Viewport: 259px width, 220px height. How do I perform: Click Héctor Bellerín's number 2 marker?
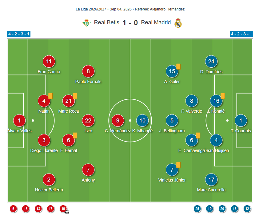(49, 180)
